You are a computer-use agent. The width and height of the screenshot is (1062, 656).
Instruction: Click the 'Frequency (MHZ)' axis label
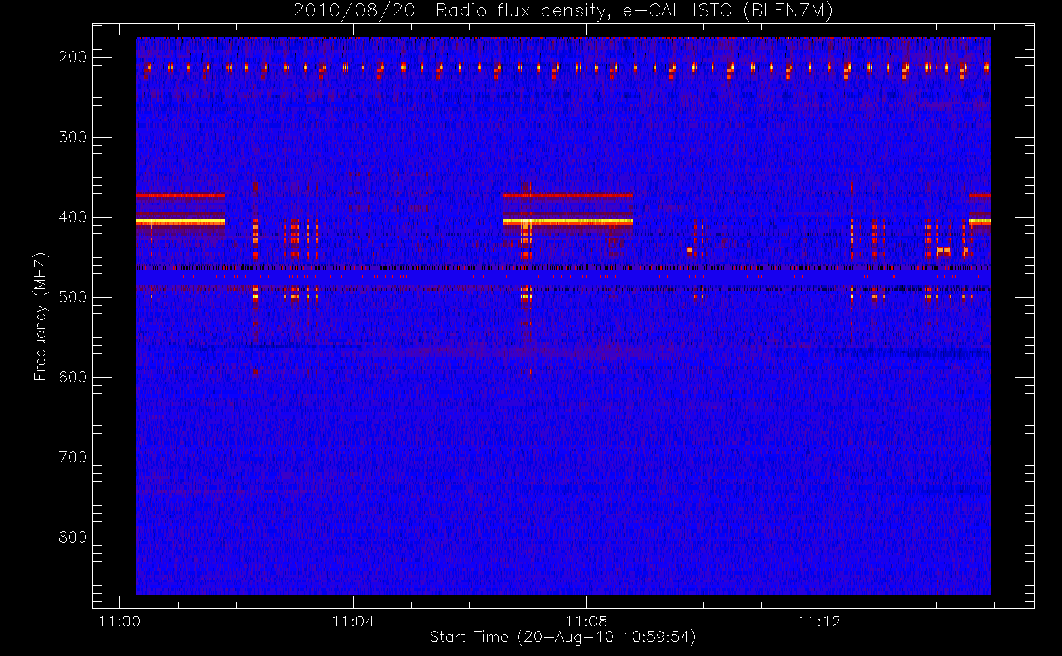point(41,316)
